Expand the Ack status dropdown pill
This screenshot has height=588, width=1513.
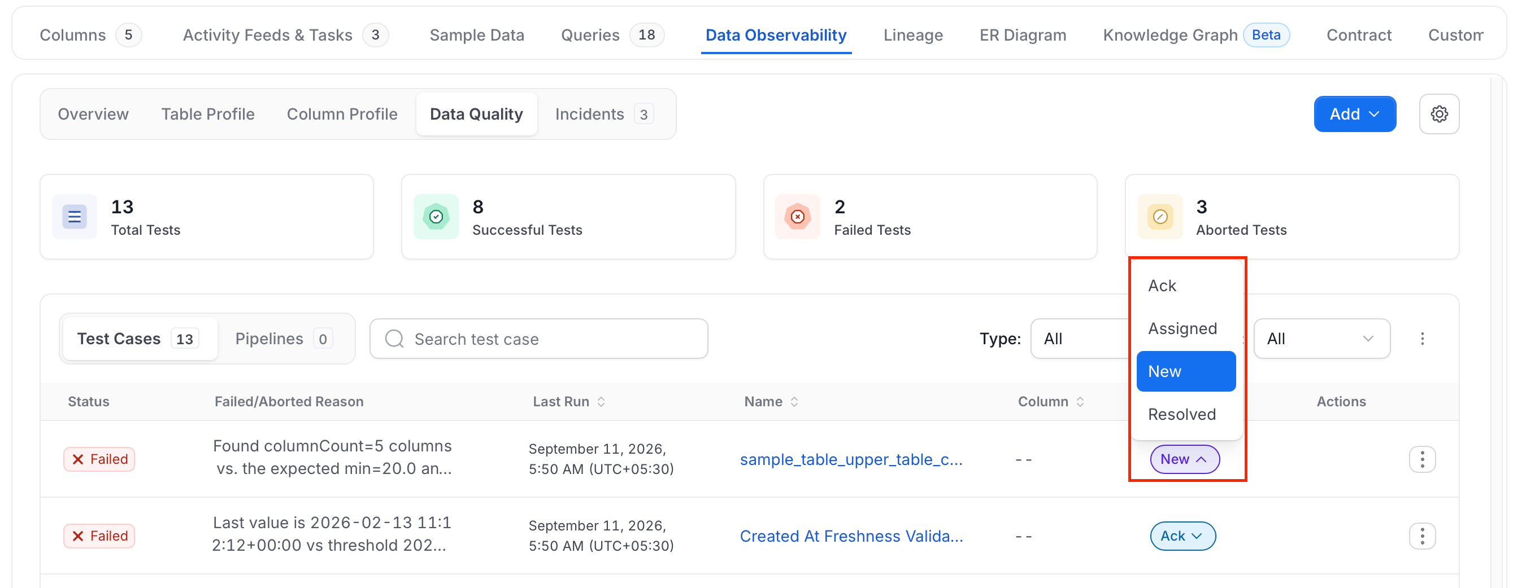pos(1182,536)
